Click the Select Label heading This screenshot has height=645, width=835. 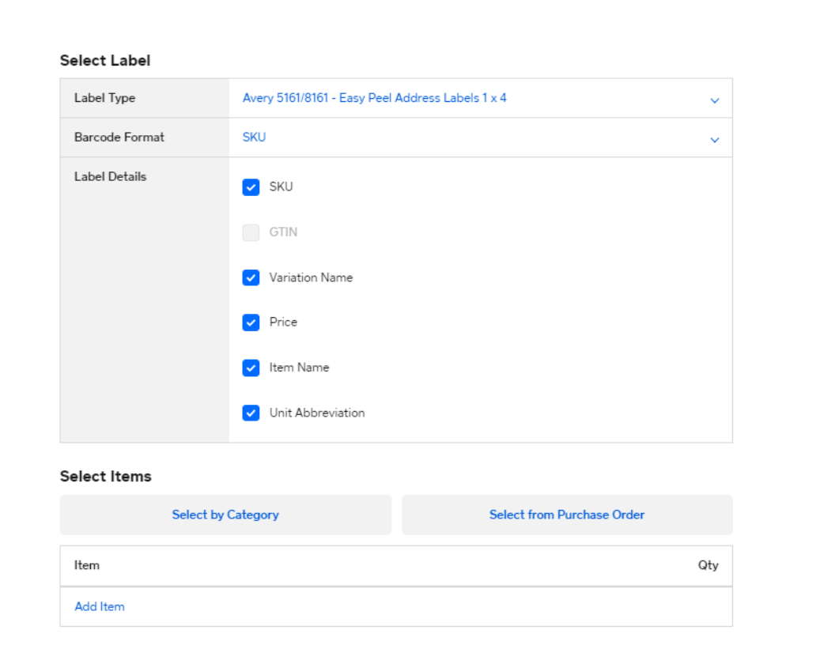[x=105, y=61]
